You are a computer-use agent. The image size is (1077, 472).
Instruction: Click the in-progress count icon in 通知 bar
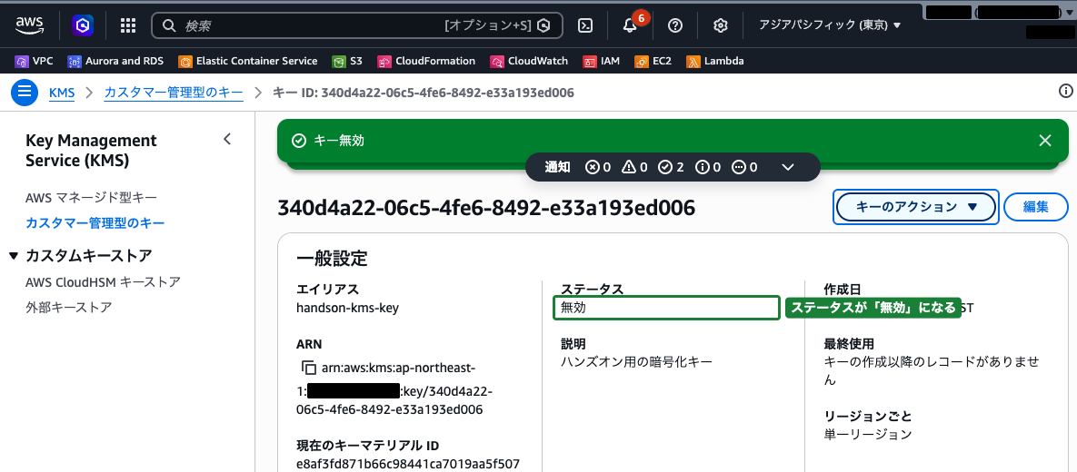744,167
